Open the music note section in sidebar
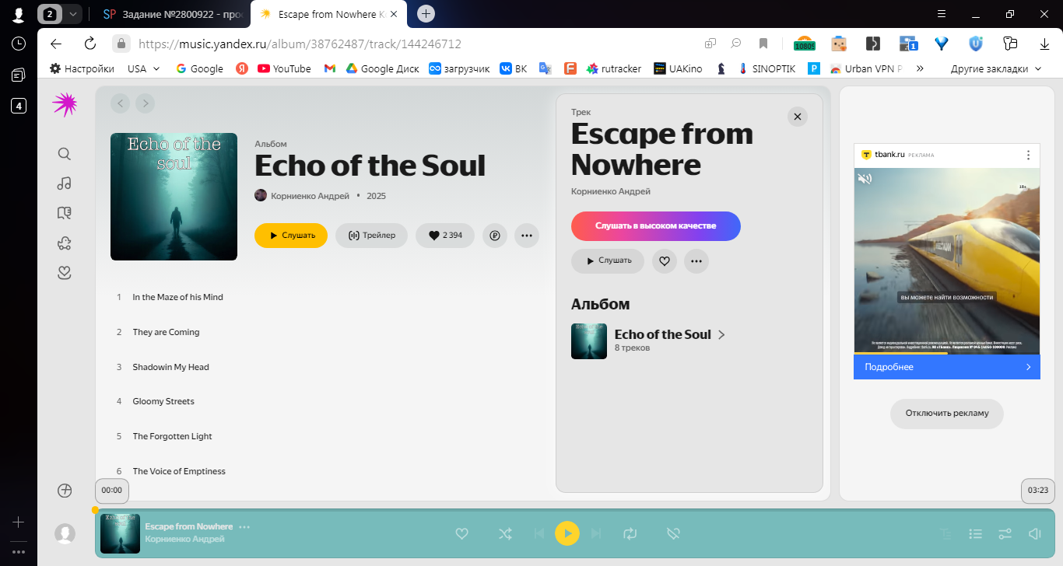 tap(65, 183)
